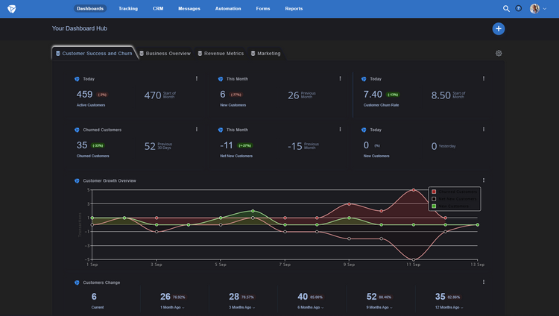Go to the Reports section
Image resolution: width=559 pixels, height=316 pixels.
tap(294, 8)
